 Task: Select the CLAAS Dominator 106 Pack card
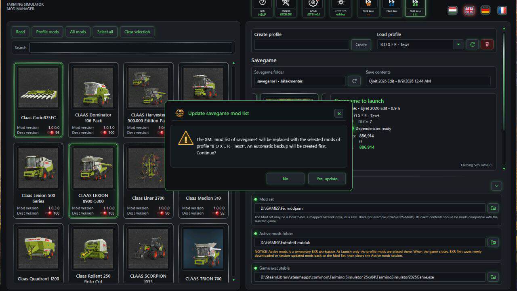pos(93,100)
